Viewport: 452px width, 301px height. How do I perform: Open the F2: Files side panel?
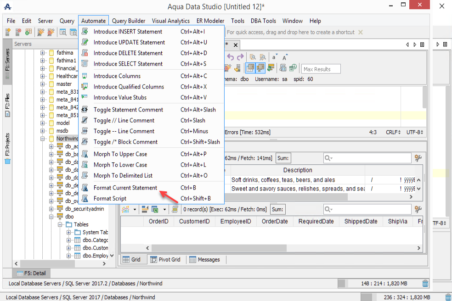(x=7, y=105)
